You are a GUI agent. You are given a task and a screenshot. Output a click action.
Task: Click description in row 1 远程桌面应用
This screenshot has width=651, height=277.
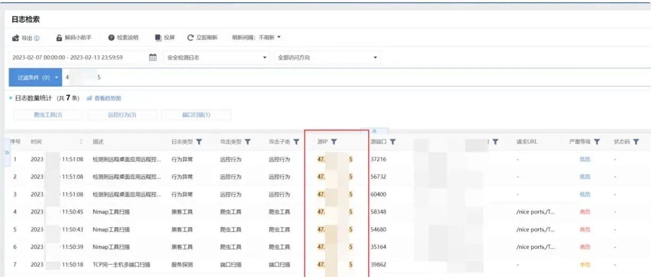127,159
